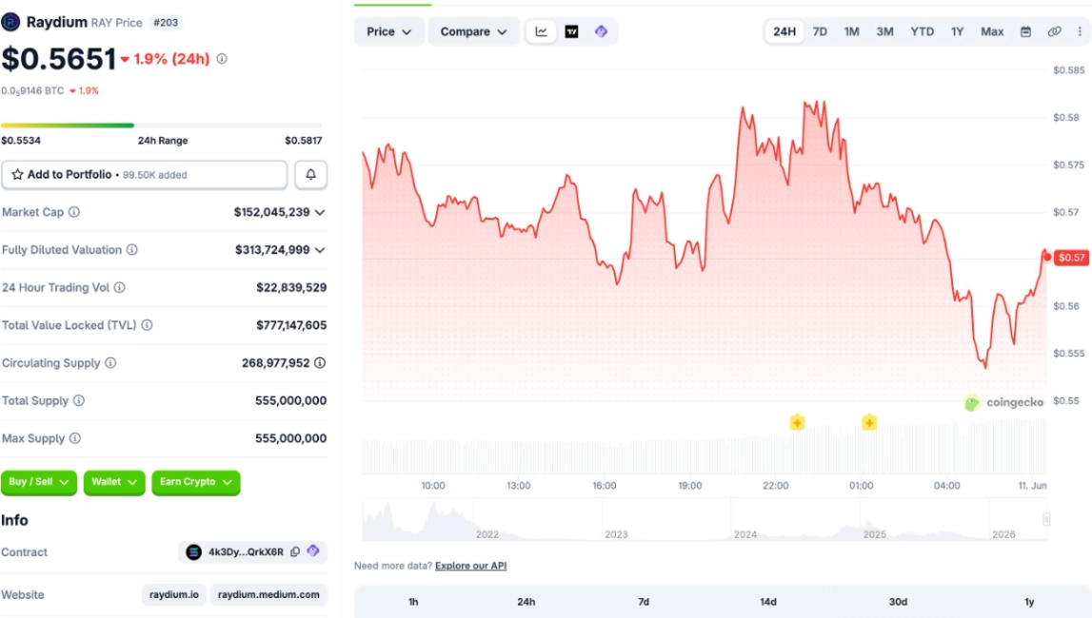This screenshot has width=1092, height=618.
Task: Click the 4k3Dy...QrkX6R contract address
Action: click(x=246, y=552)
